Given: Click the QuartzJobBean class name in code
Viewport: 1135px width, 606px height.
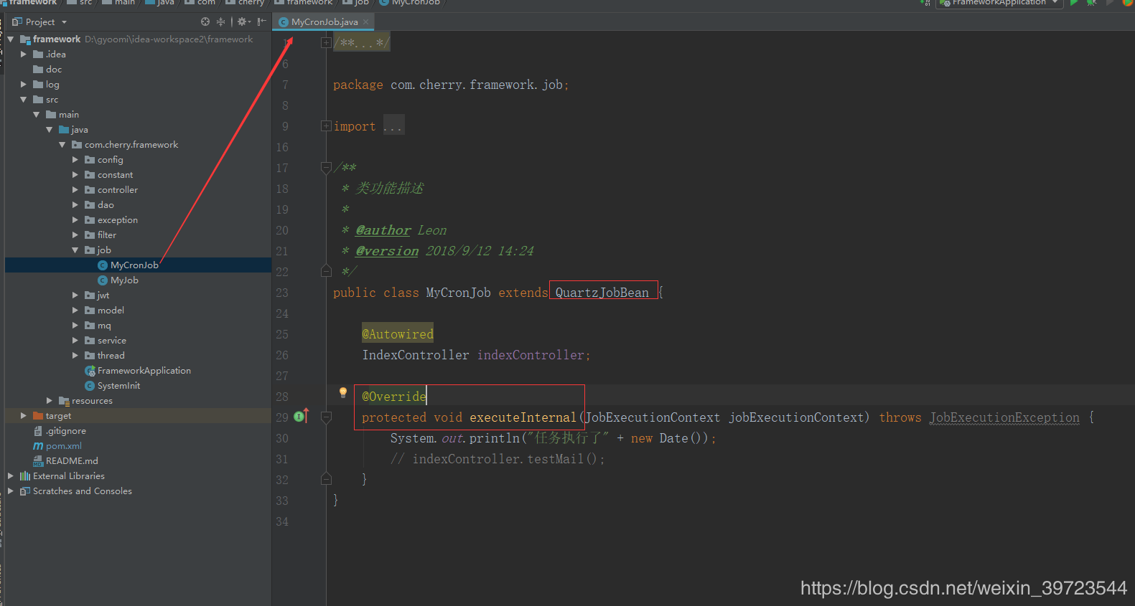Looking at the screenshot, I should (602, 293).
